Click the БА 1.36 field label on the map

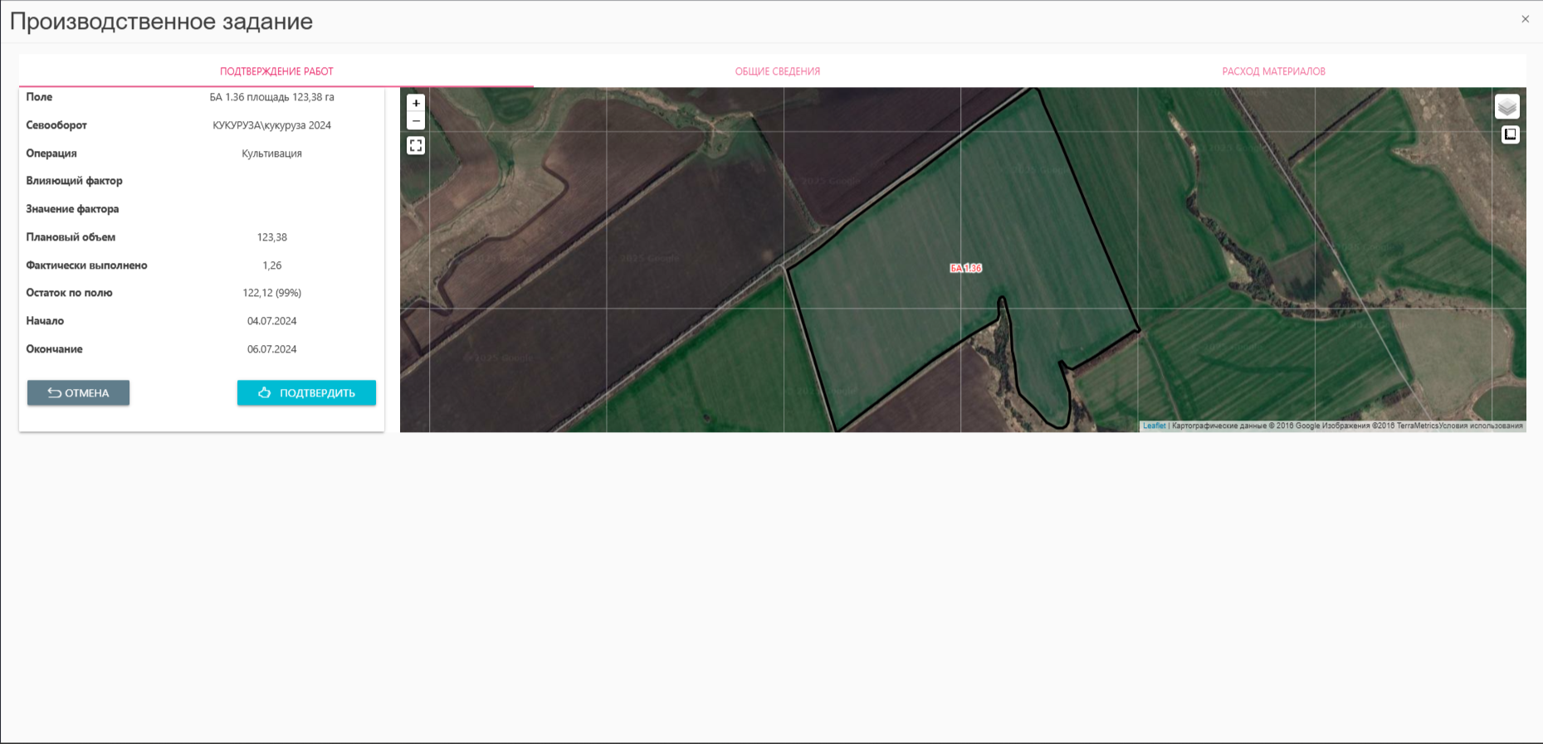coord(965,268)
